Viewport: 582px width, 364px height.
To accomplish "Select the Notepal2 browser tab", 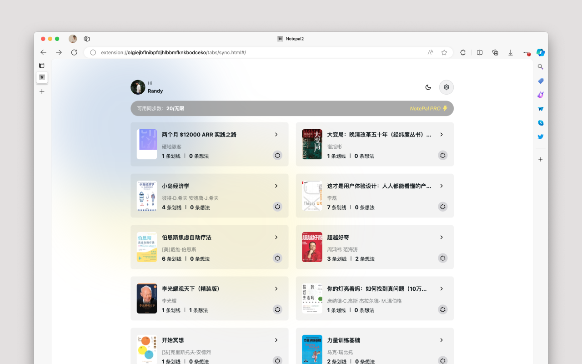I will click(x=290, y=39).
